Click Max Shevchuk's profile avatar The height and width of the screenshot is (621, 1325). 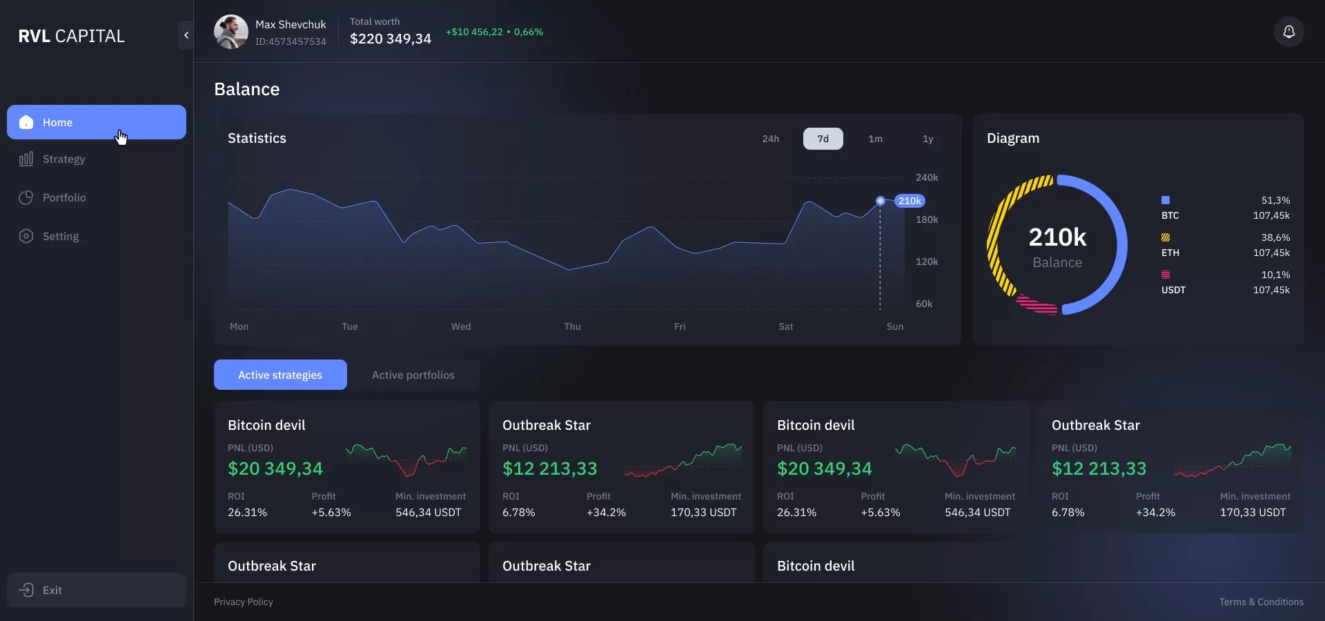click(231, 32)
